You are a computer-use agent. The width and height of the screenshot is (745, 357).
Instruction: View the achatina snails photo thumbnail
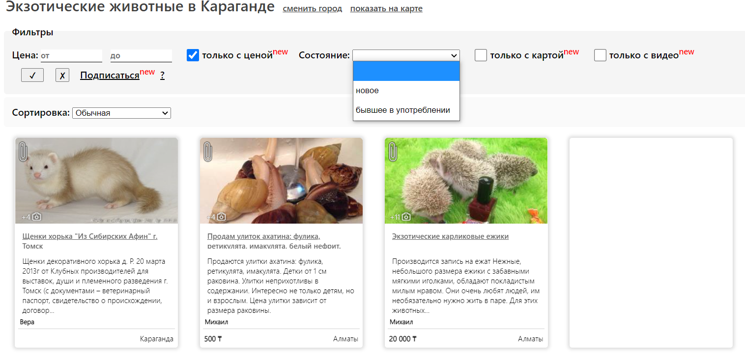coord(281,180)
